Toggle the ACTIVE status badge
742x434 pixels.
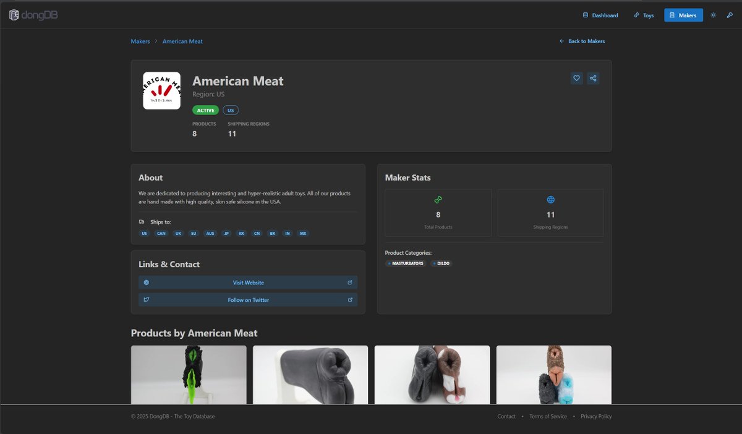[x=205, y=109]
